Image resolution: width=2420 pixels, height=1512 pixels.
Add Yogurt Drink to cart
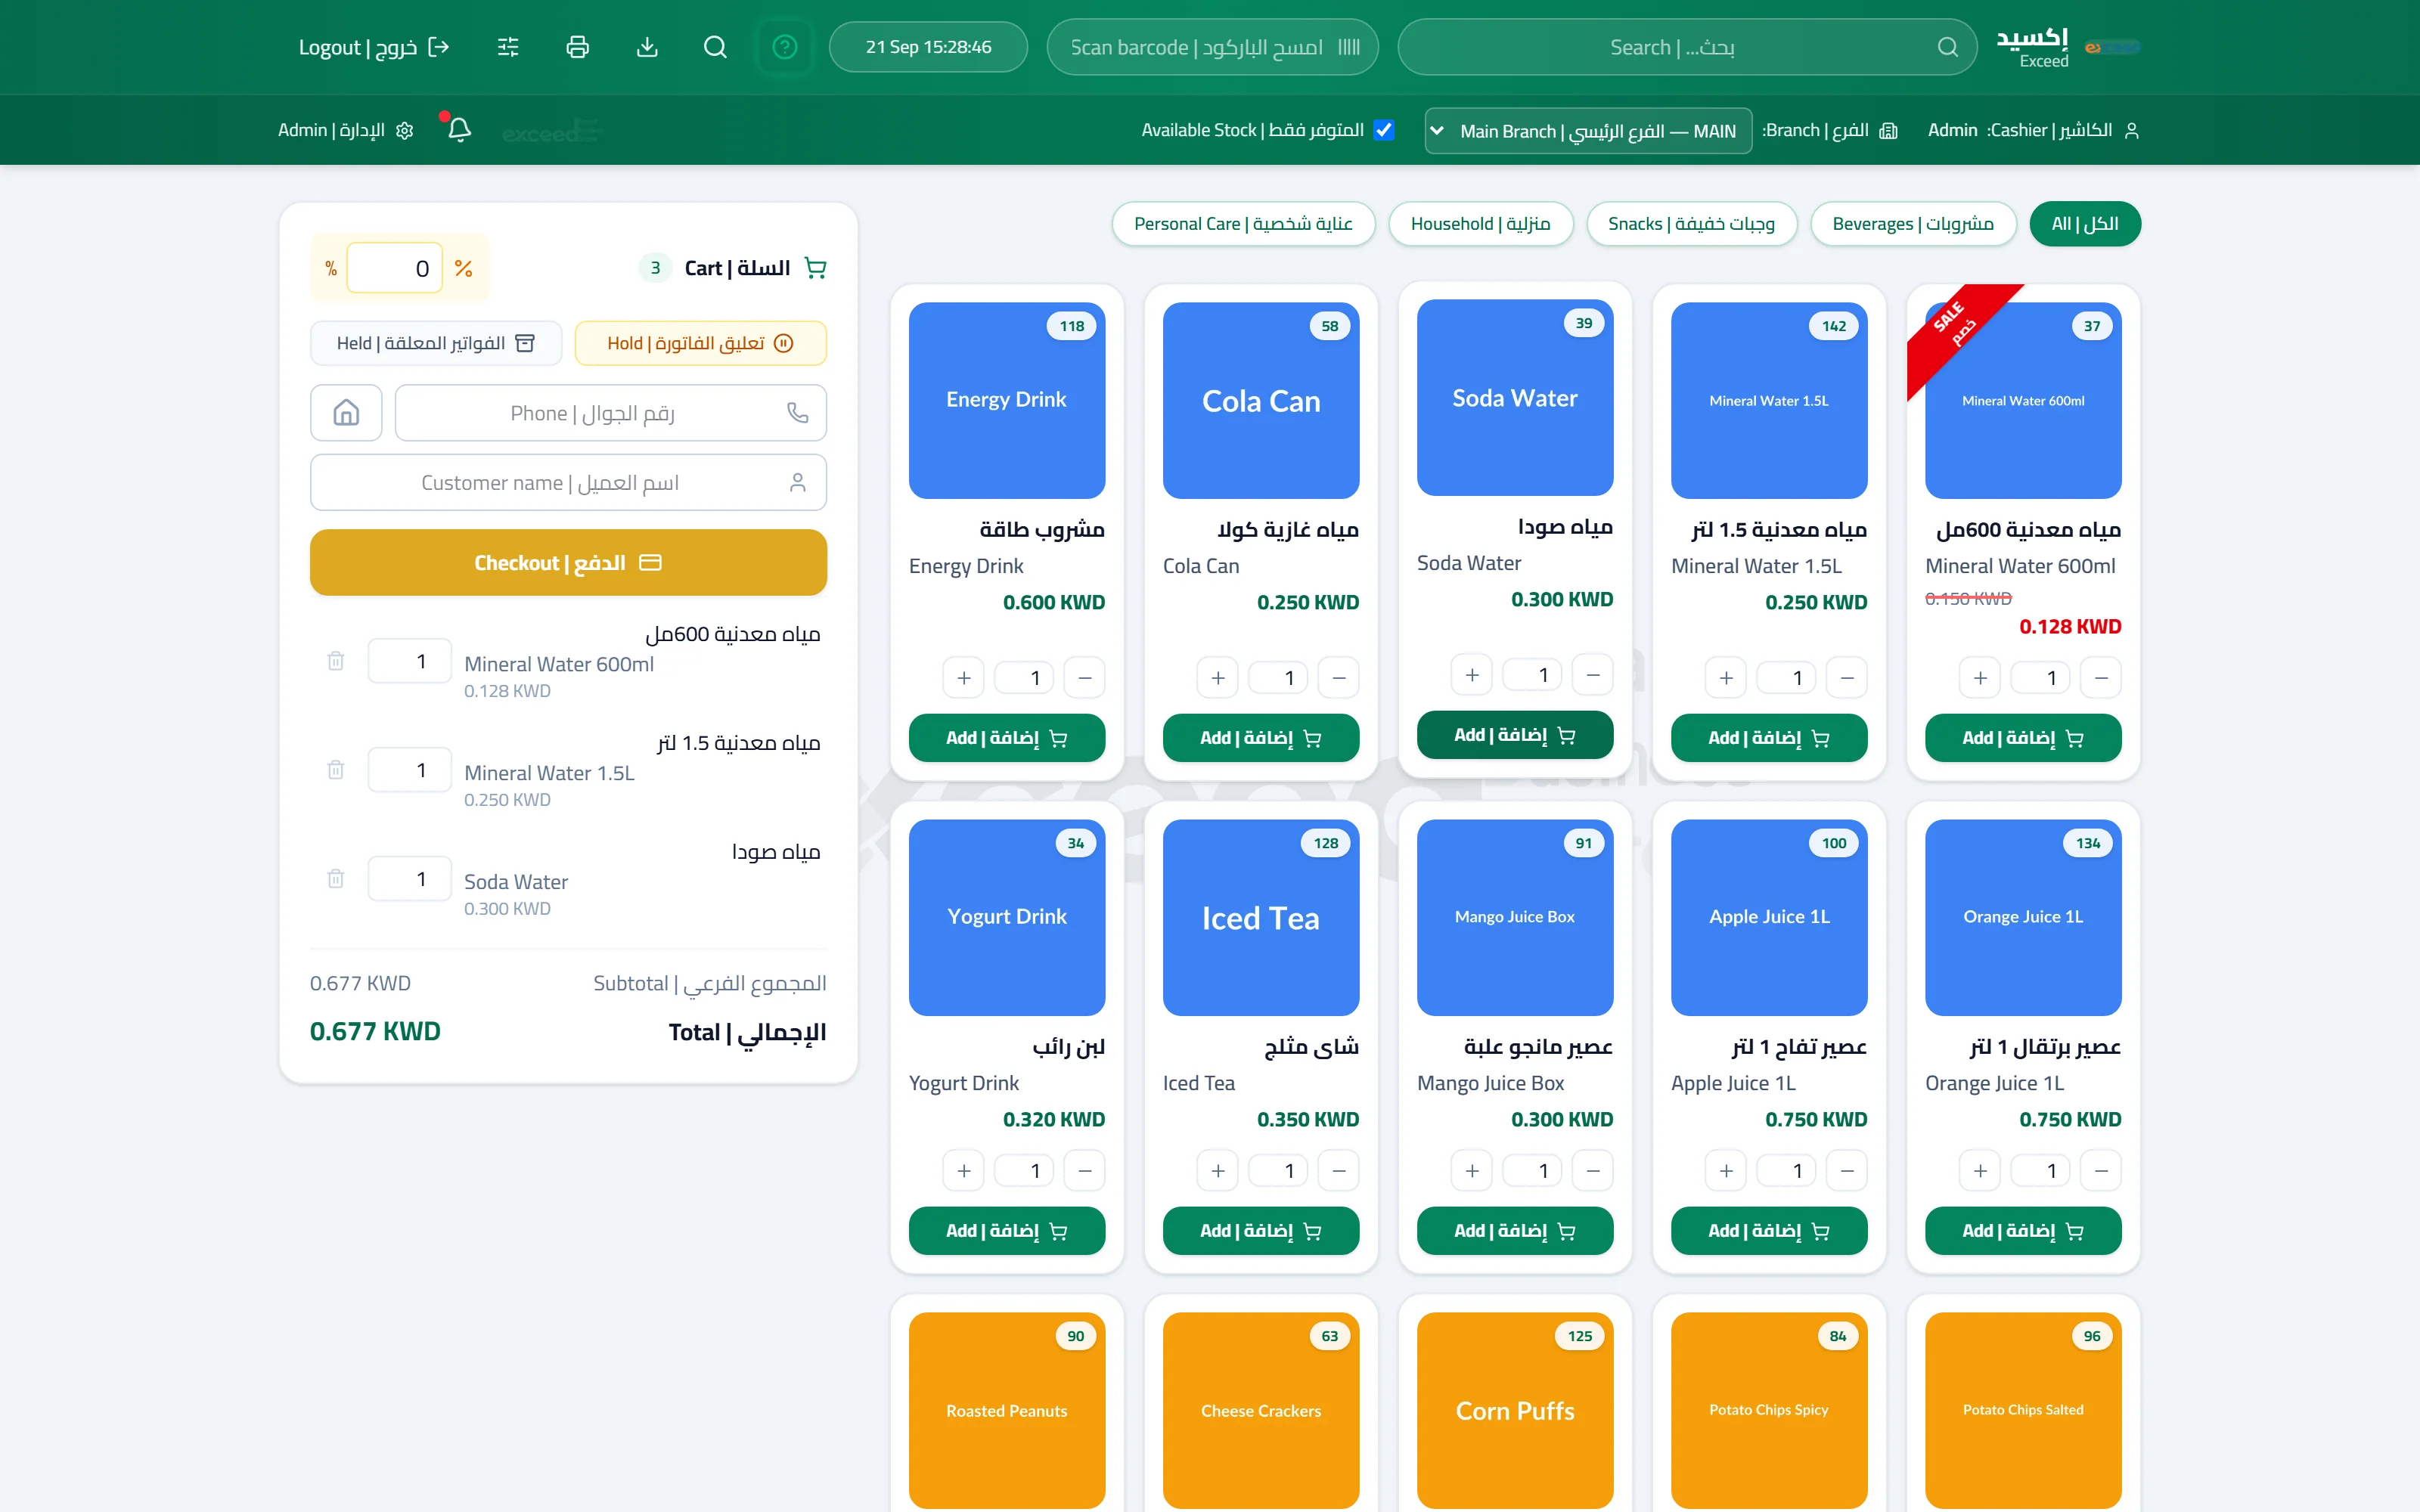click(1007, 1231)
